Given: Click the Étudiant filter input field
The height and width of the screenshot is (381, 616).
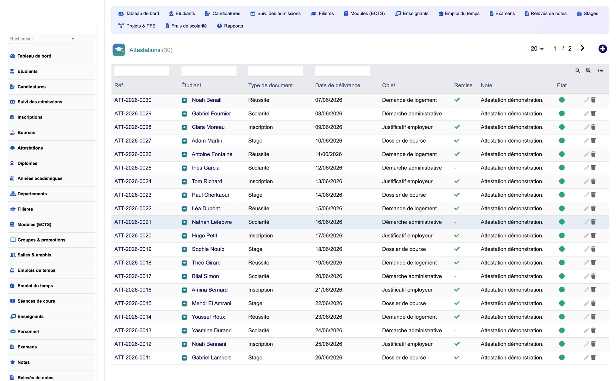Looking at the screenshot, I should coord(209,71).
